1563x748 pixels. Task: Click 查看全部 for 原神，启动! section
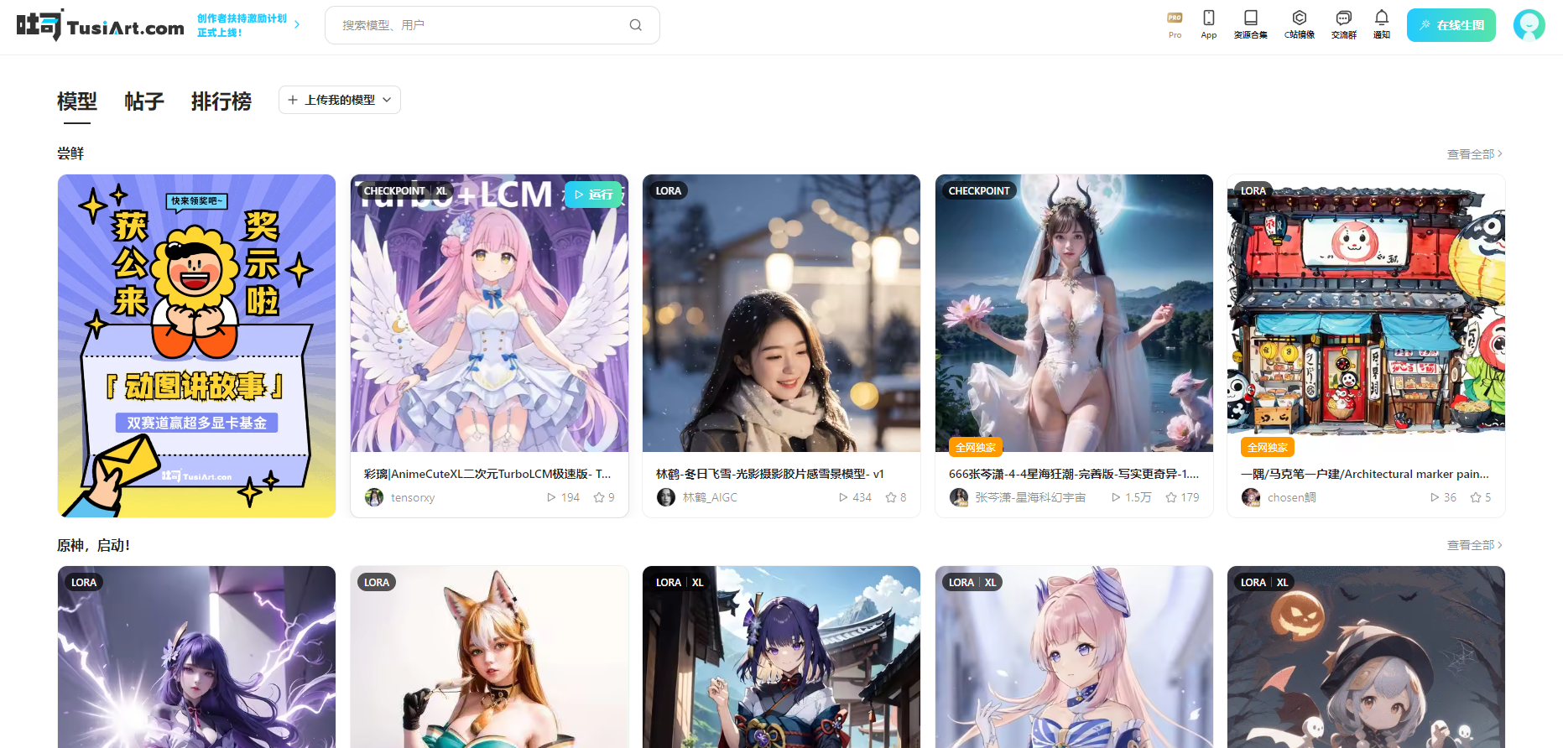(1475, 545)
